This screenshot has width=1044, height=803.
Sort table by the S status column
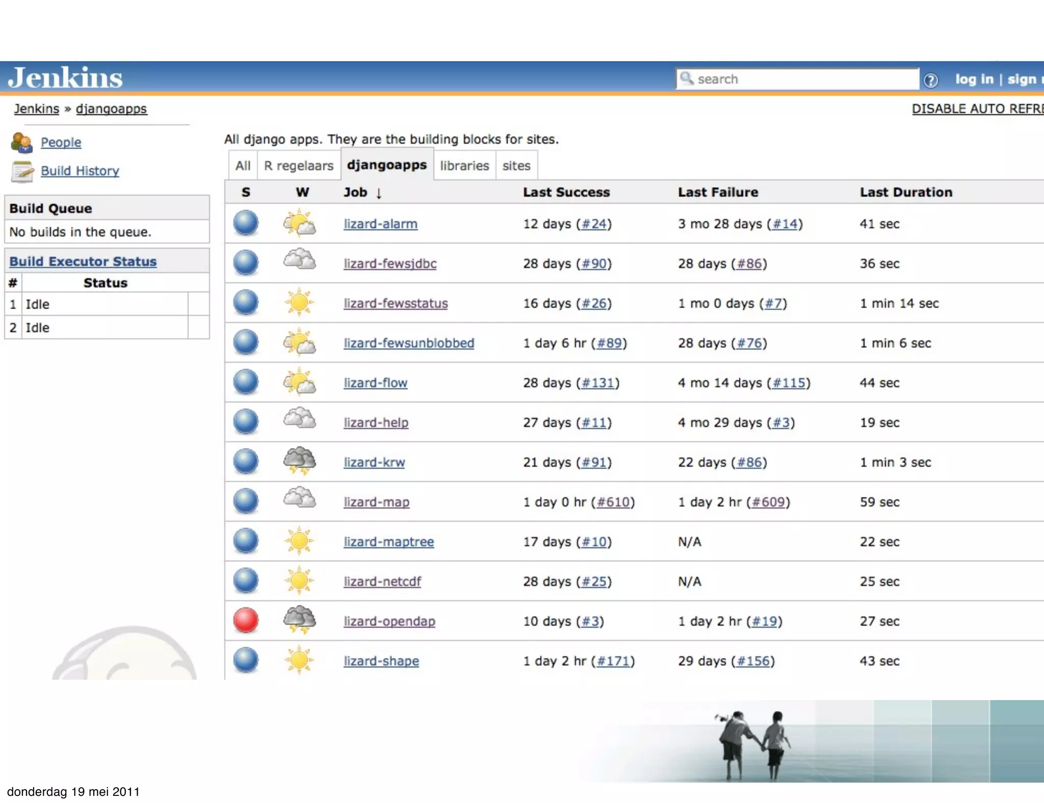246,192
